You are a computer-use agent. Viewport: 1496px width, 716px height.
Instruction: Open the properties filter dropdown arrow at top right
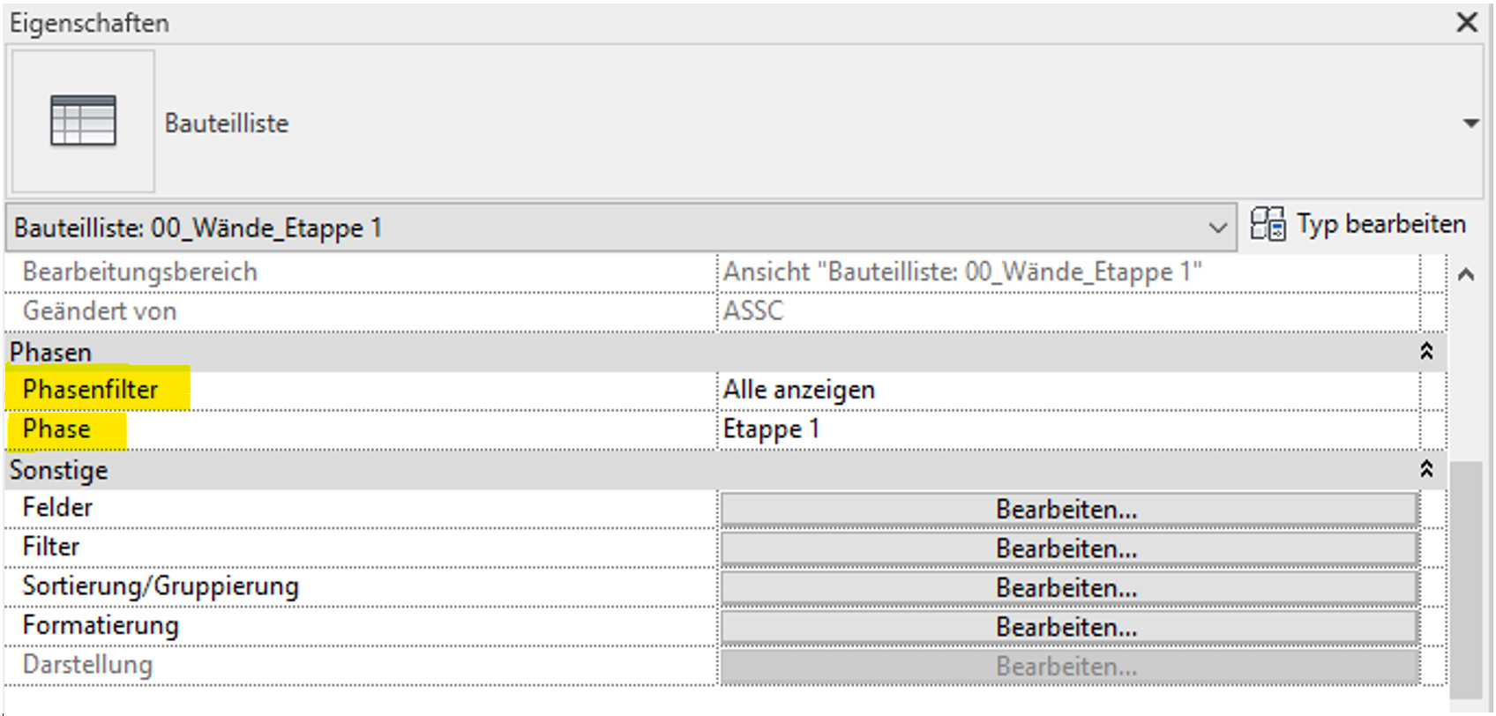coord(1471,123)
